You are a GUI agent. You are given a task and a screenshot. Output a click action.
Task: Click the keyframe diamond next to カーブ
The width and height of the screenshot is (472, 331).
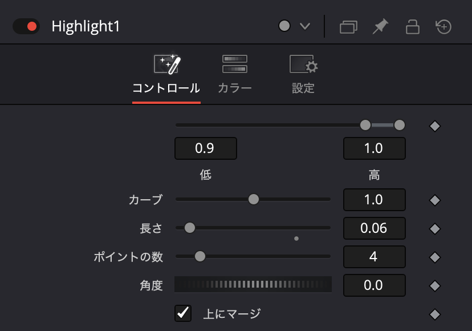click(434, 199)
